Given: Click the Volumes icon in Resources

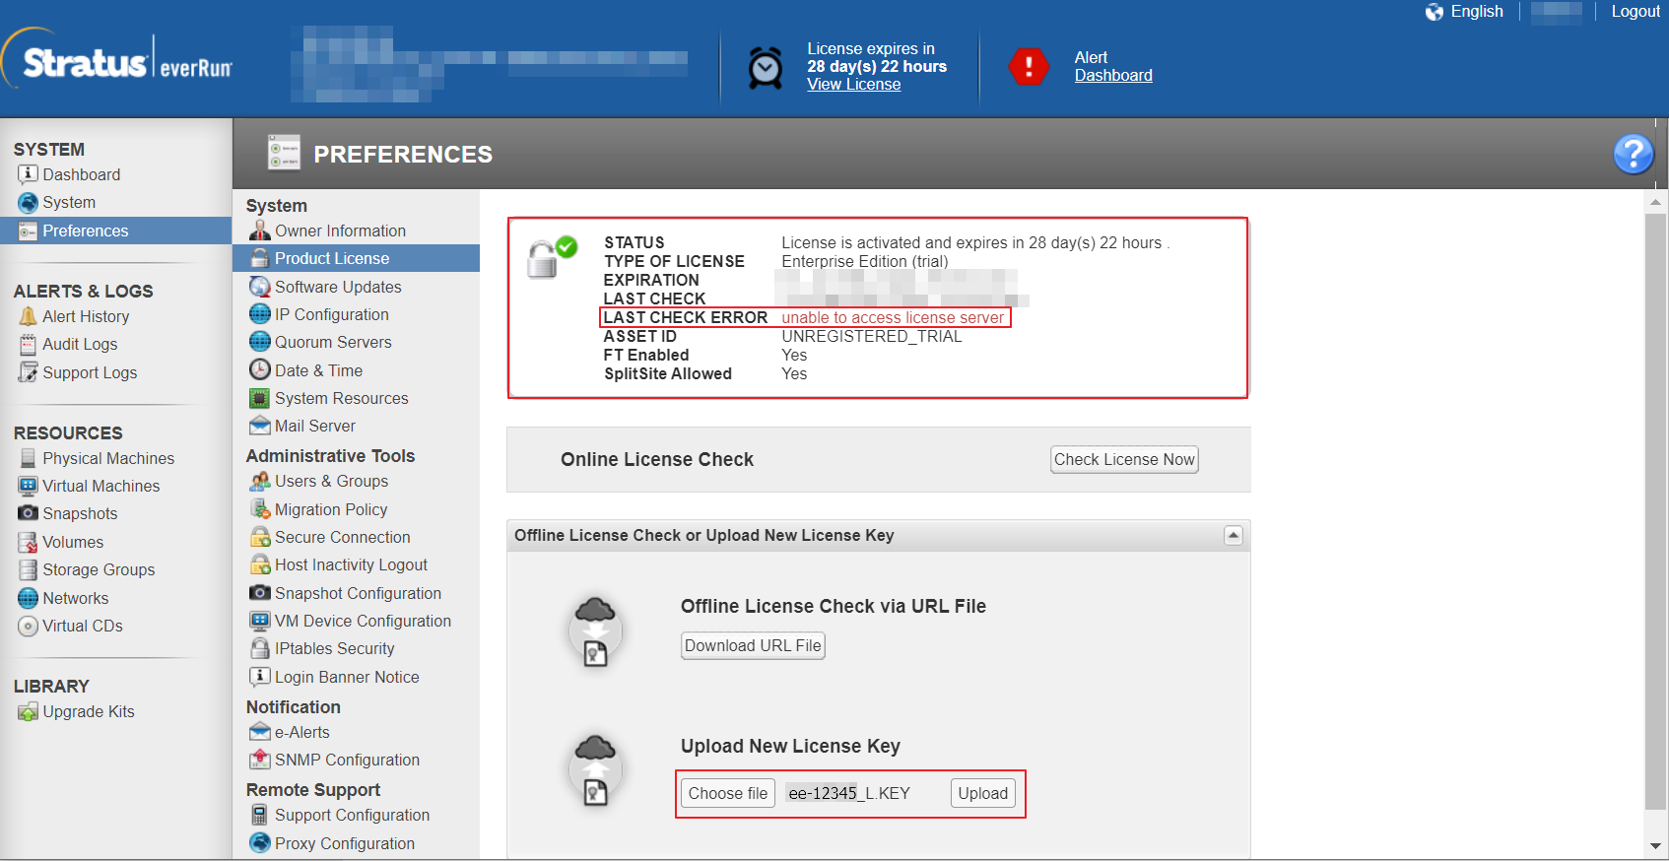Looking at the screenshot, I should (x=28, y=542).
